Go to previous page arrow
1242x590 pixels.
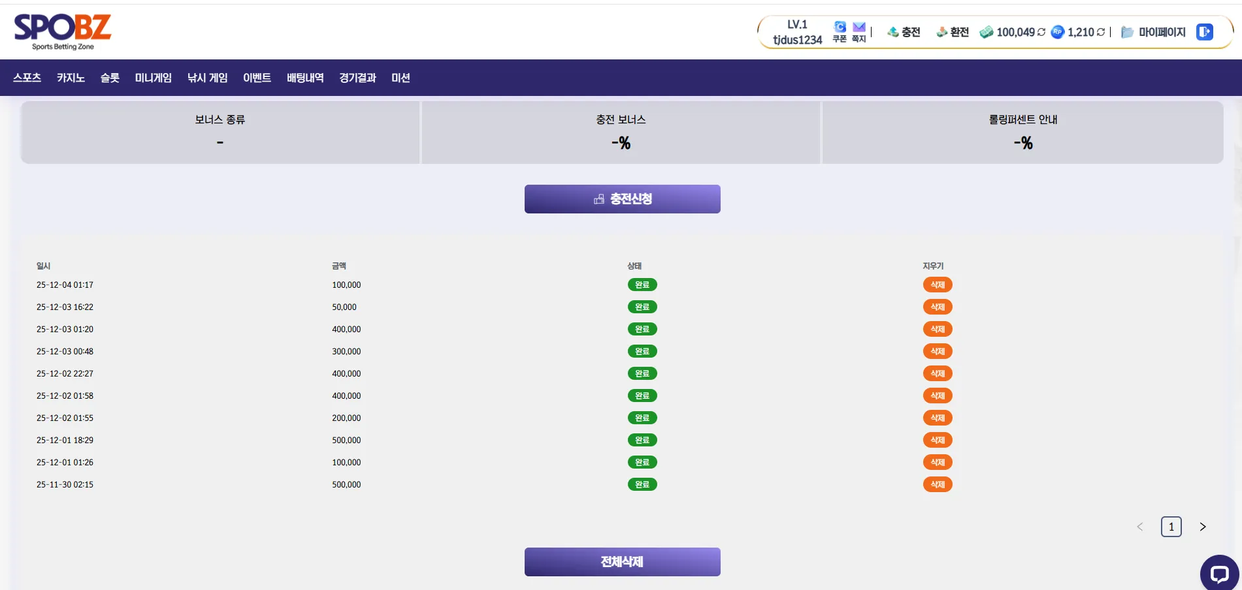pos(1140,527)
